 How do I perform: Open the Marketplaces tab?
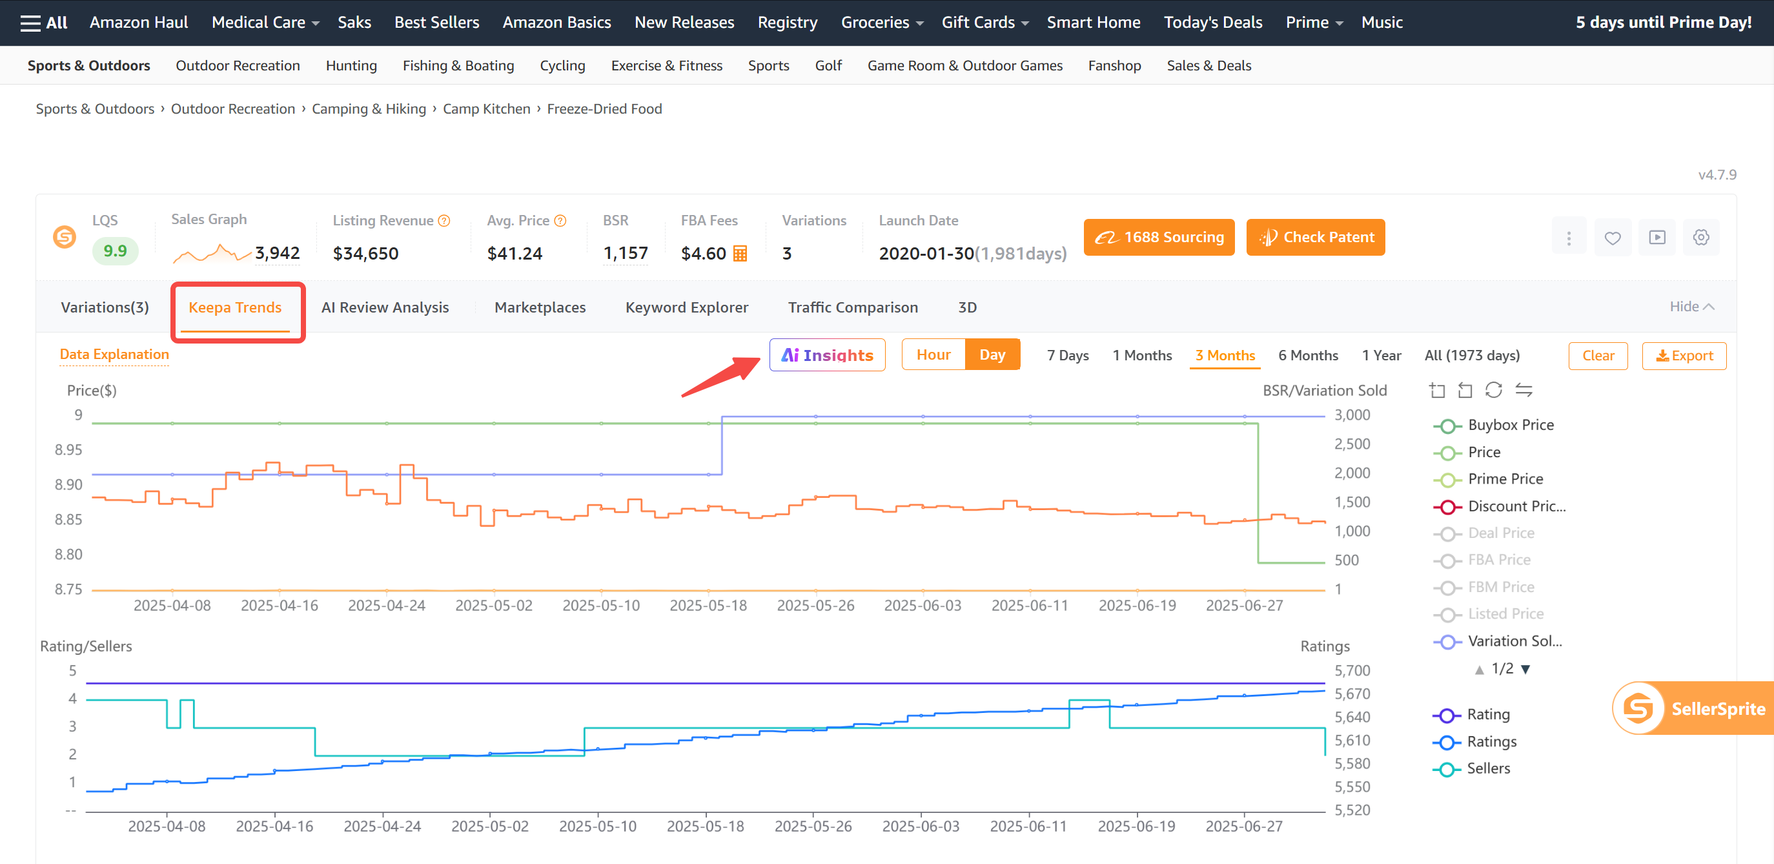coord(540,307)
